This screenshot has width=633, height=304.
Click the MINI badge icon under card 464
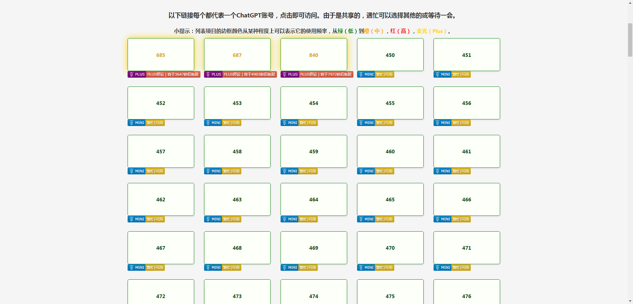(x=285, y=219)
